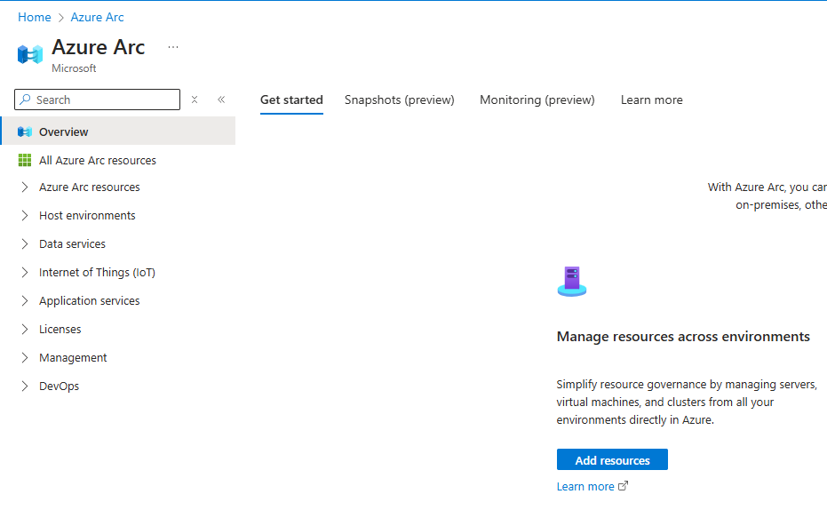Open the ellipsis more options menu

click(x=173, y=47)
